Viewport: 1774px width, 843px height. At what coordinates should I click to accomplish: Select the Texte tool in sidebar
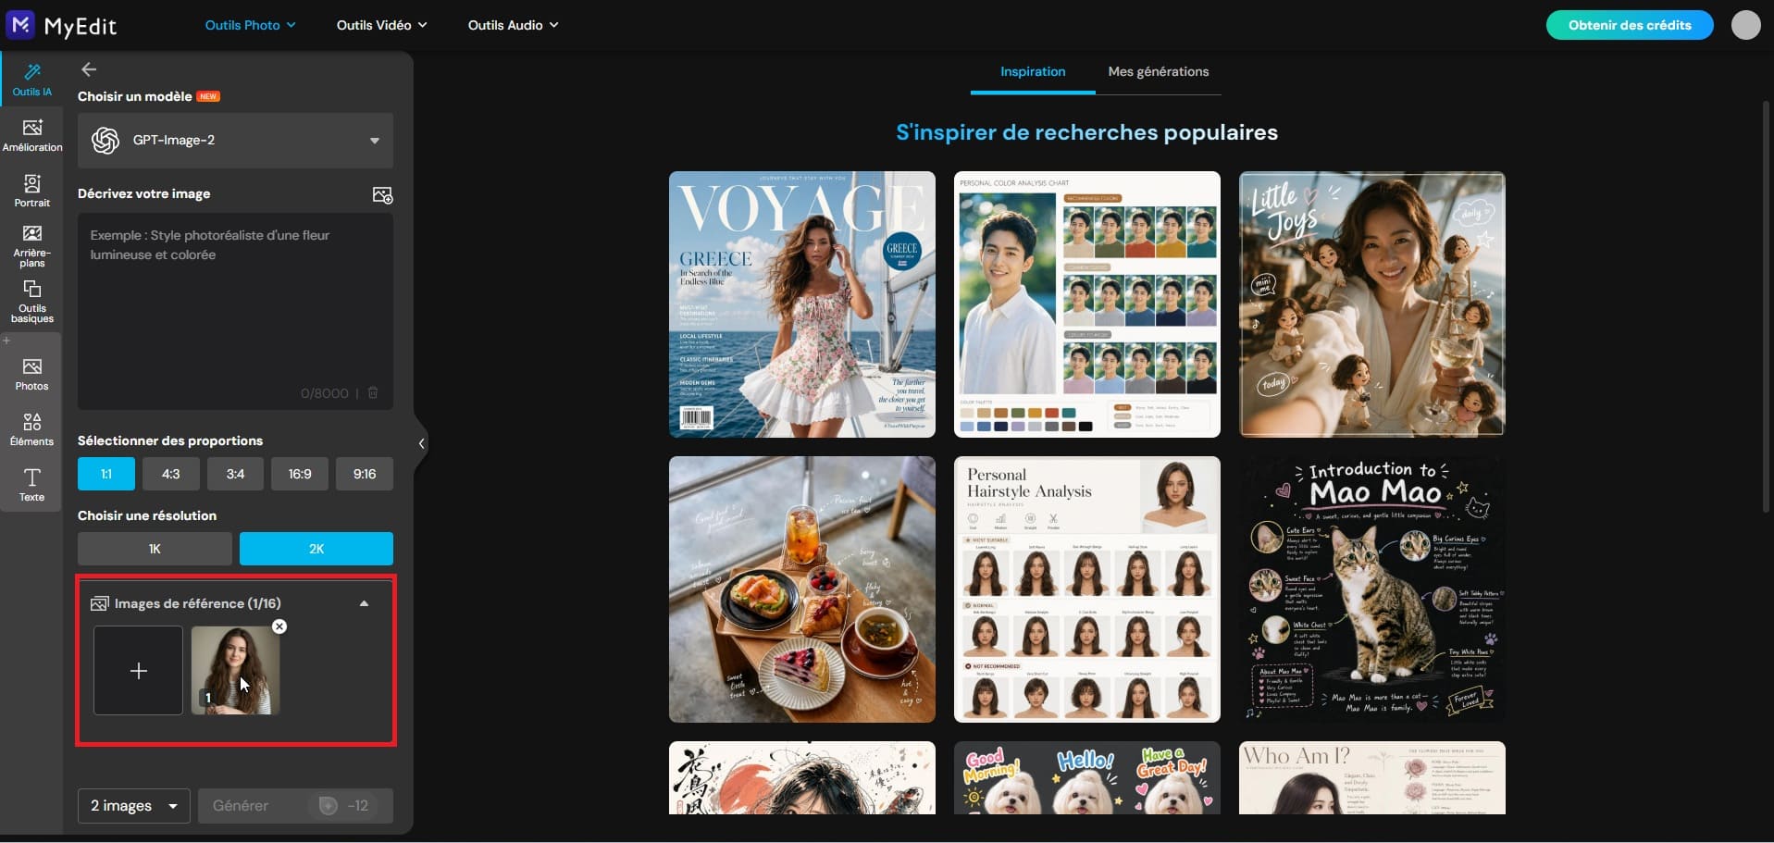click(32, 485)
